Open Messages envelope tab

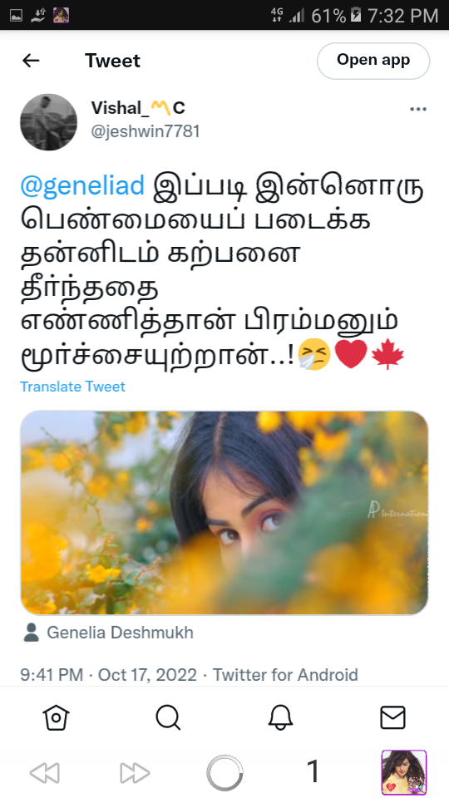point(393,717)
